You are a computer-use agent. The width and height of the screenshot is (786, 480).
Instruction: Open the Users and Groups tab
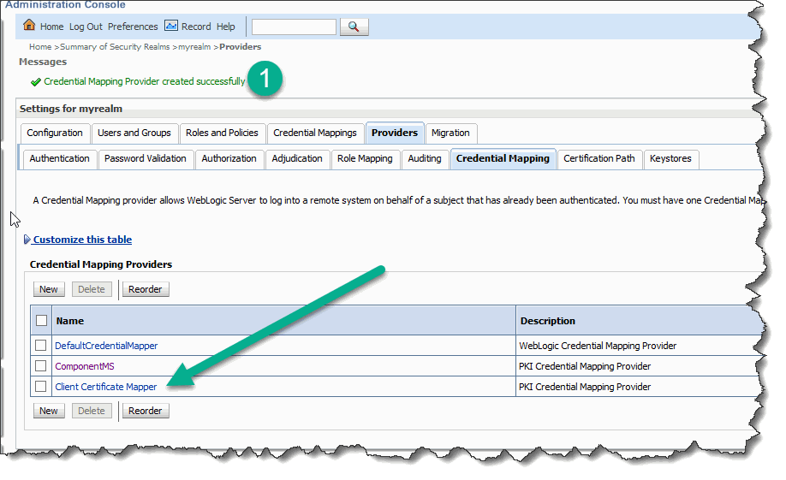point(134,133)
